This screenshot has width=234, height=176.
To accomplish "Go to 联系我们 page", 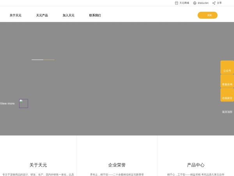I will tap(95, 15).
